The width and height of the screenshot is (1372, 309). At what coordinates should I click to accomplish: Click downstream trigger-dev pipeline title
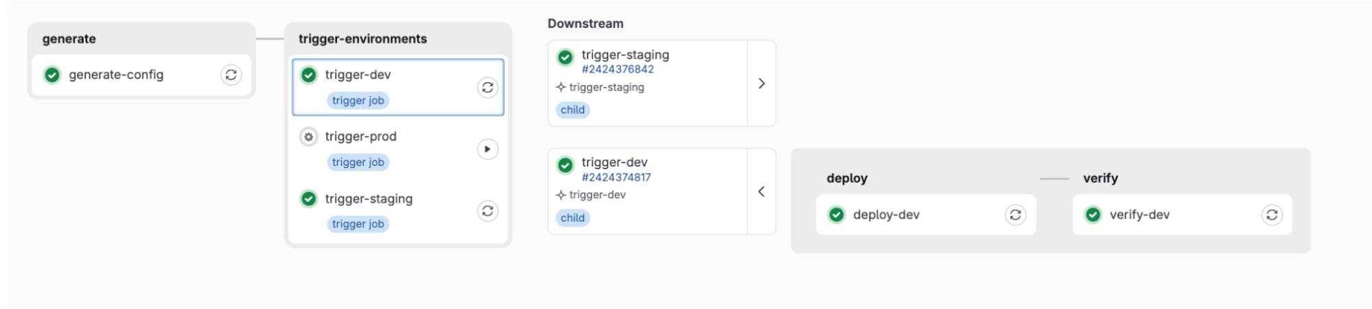614,162
